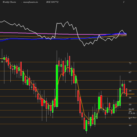Click the price axis label 59
Viewport: 137px width, 137px height.
130,91
